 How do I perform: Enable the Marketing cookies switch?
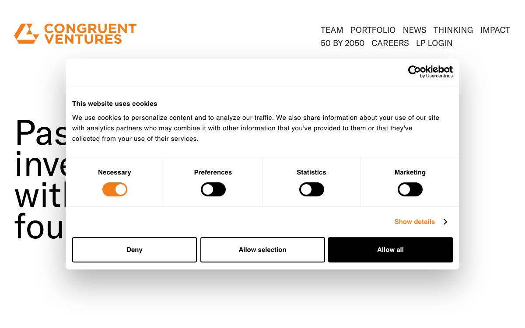[x=410, y=189]
